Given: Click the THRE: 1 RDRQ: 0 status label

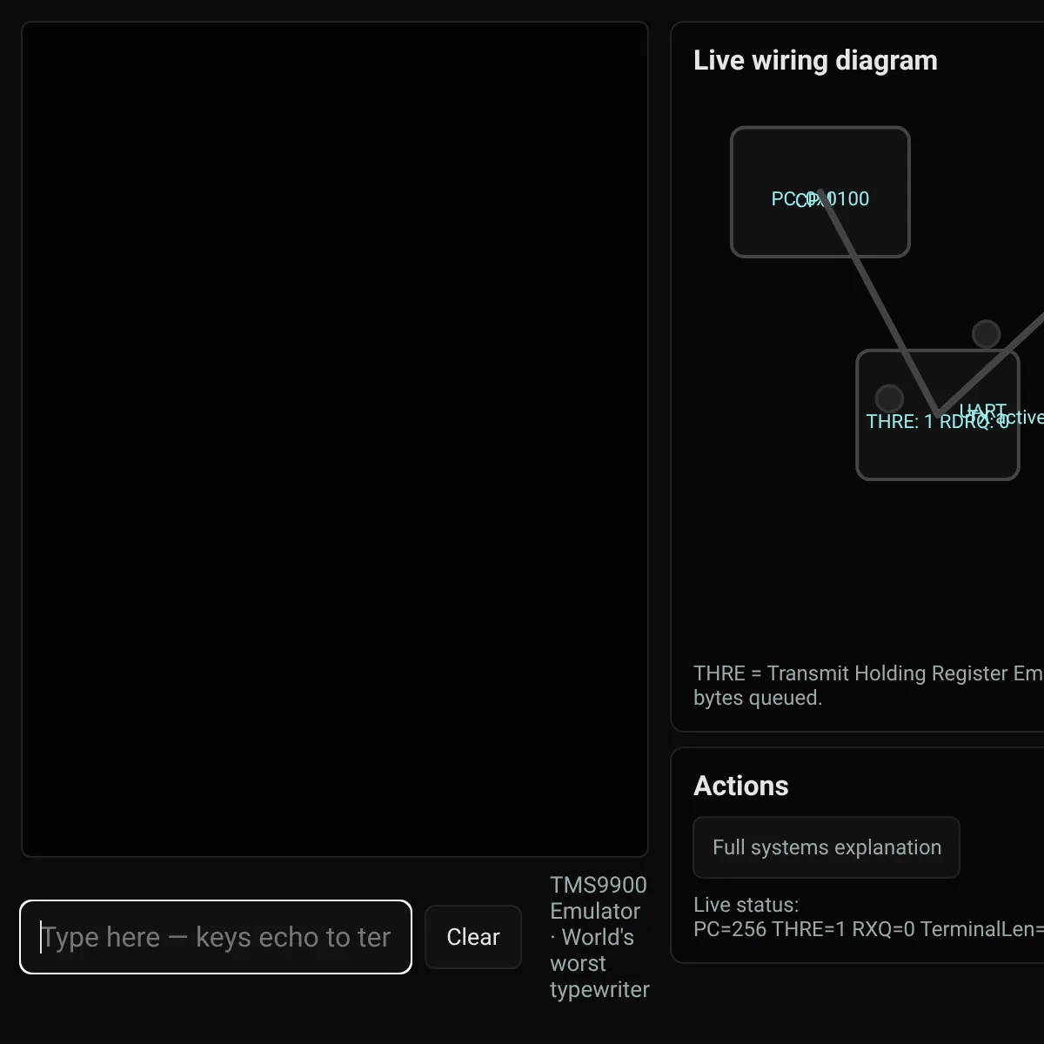Looking at the screenshot, I should pos(937,421).
